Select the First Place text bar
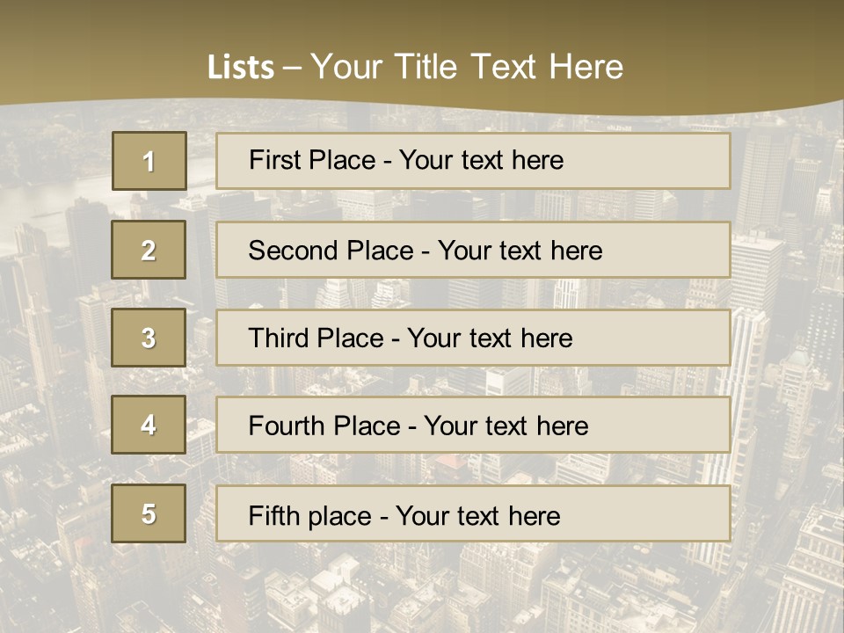The height and width of the screenshot is (633, 844). tap(473, 161)
